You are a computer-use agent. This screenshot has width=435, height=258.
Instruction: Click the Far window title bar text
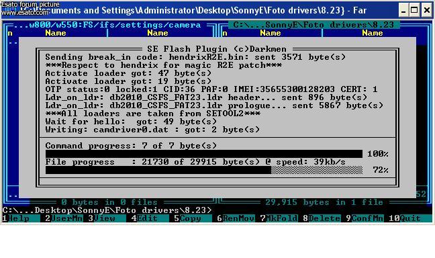[194, 11]
